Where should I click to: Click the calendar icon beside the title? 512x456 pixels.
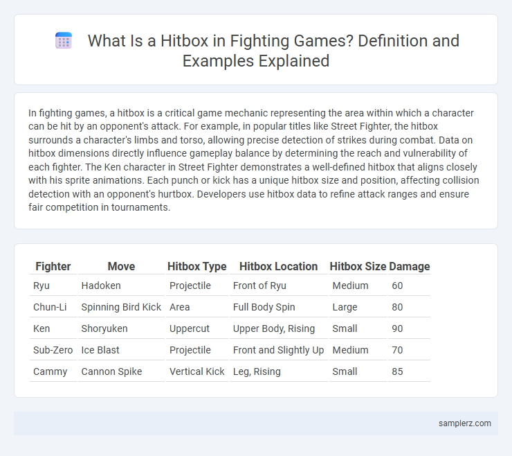point(64,41)
